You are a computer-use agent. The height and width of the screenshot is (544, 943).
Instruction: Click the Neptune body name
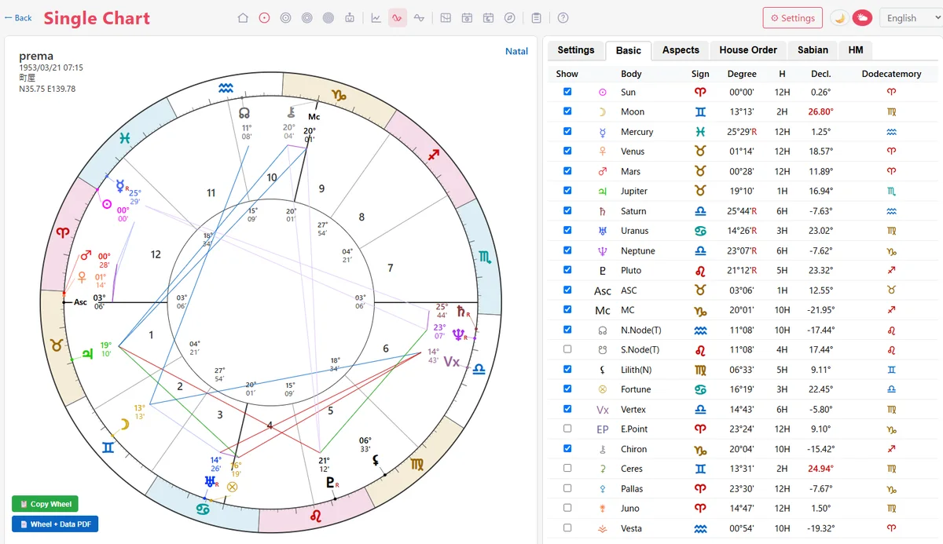pos(637,250)
